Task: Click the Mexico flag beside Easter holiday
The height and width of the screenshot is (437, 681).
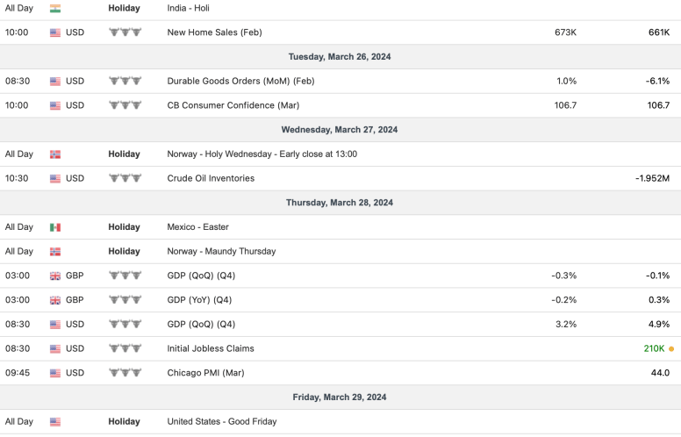Action: click(55, 227)
